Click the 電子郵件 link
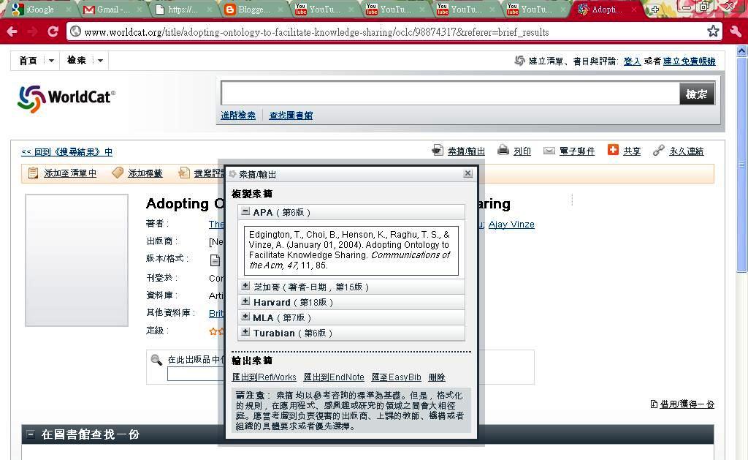The height and width of the screenshot is (460, 748). pos(577,151)
